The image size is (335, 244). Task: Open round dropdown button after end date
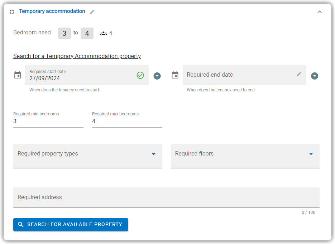pyautogui.click(x=315, y=76)
